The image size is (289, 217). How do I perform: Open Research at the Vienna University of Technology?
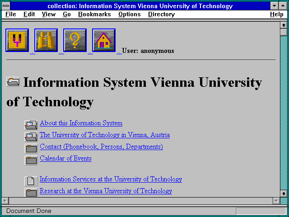[x=106, y=191]
